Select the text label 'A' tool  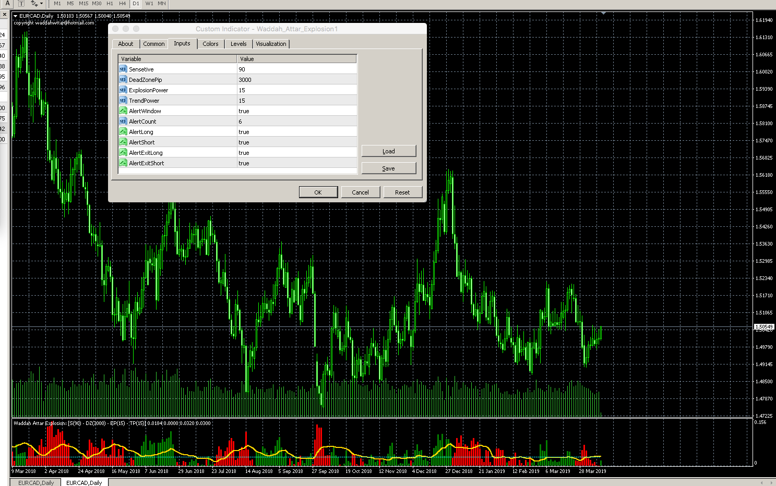click(x=7, y=4)
